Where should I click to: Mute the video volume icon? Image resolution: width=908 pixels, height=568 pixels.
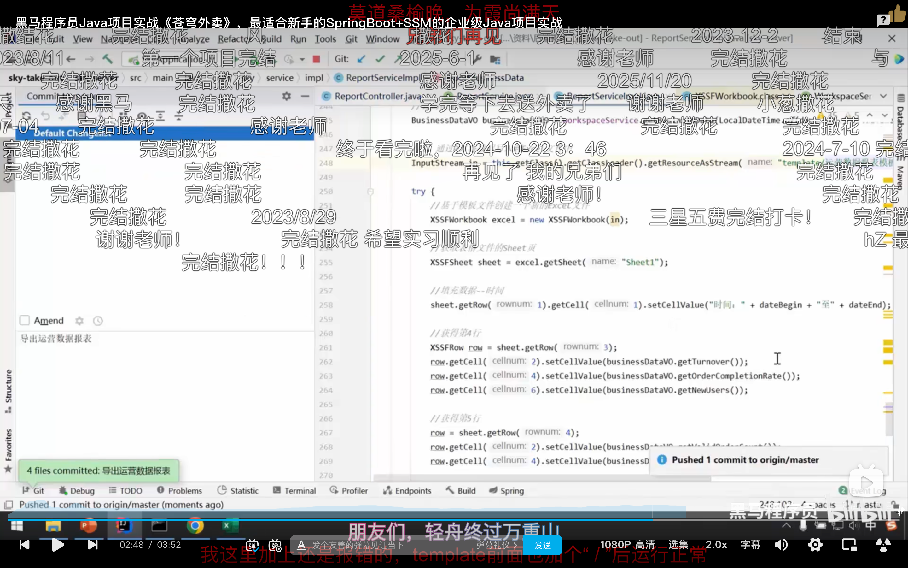point(782,545)
